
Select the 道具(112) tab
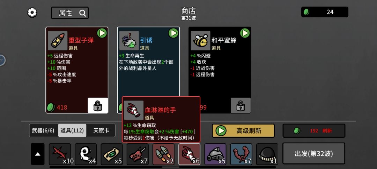tap(72, 130)
